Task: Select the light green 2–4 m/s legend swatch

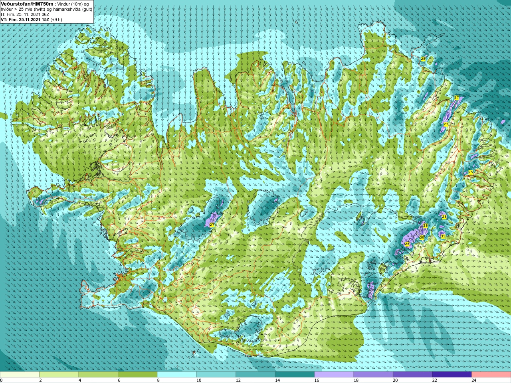Action: (59, 375)
